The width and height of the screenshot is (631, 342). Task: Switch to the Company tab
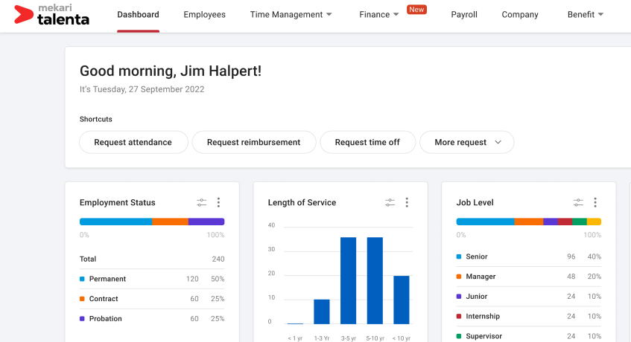[520, 15]
